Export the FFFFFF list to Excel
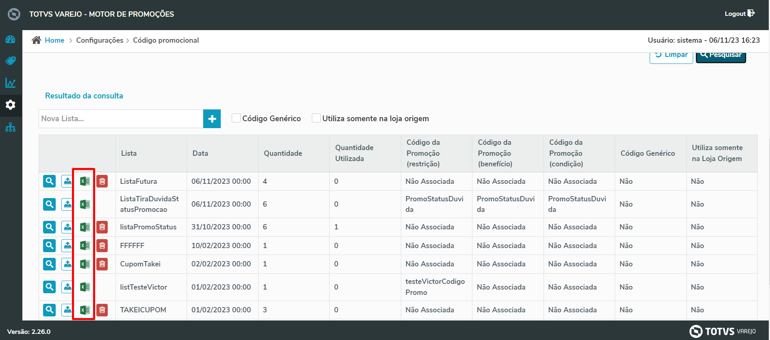770x340 pixels. (x=85, y=245)
